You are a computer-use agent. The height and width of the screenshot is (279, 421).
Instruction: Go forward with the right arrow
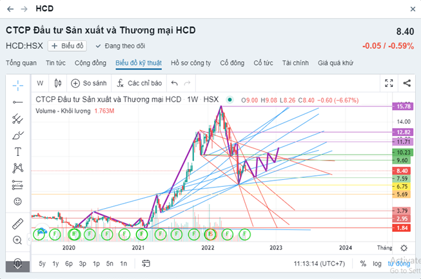[24, 9]
